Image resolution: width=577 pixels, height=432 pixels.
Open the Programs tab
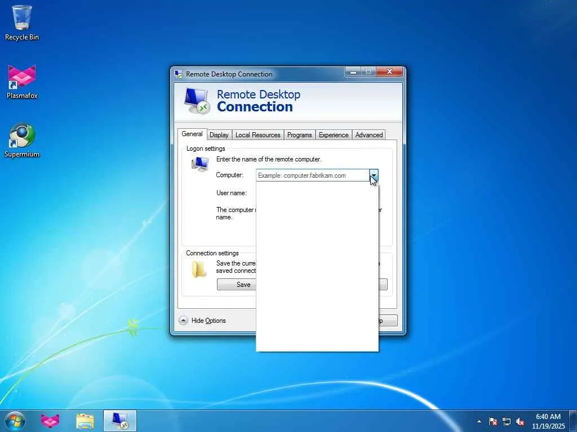coord(299,135)
